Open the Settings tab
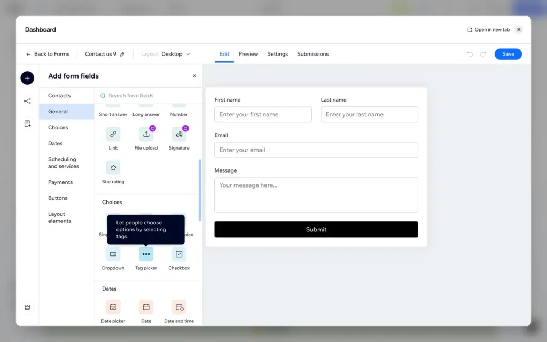 pos(277,54)
